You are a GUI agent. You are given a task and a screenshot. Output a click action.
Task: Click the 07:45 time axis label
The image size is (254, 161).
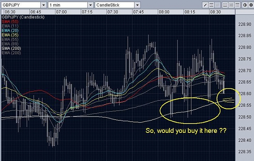tap(138, 12)
